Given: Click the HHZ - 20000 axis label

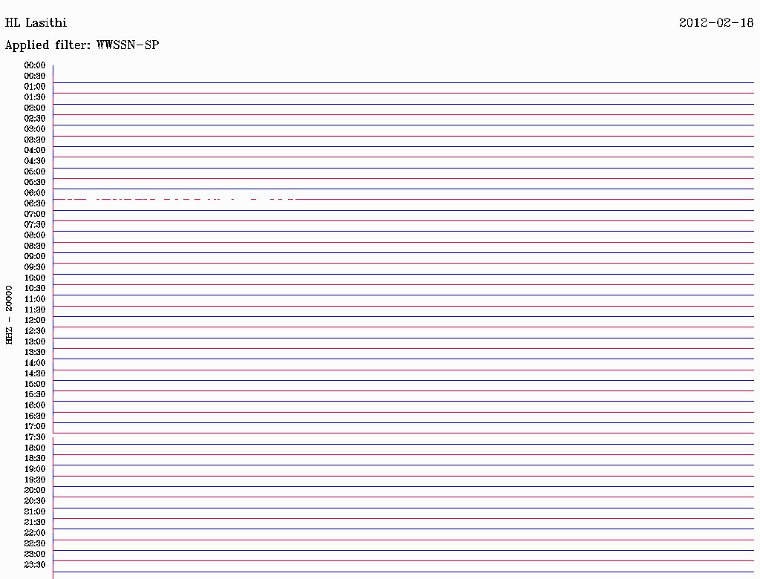Looking at the screenshot, I should point(9,315).
